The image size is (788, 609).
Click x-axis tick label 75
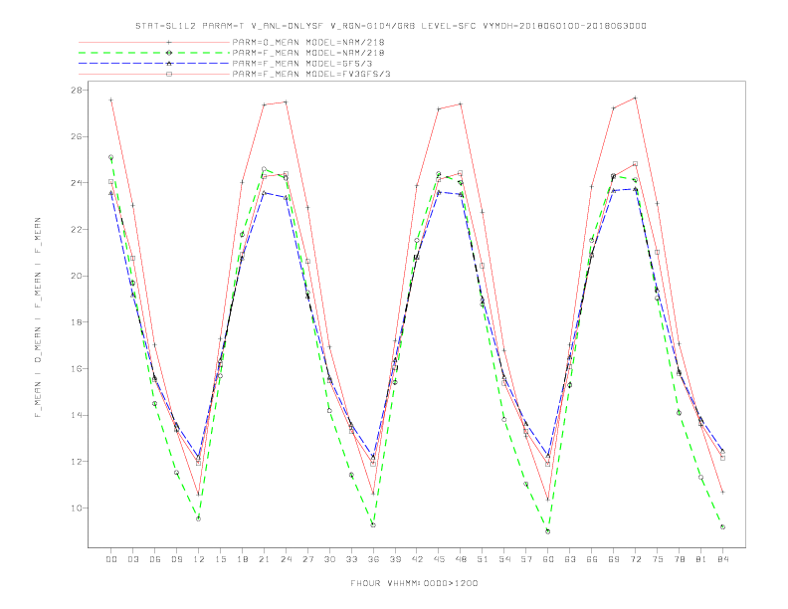[658, 559]
